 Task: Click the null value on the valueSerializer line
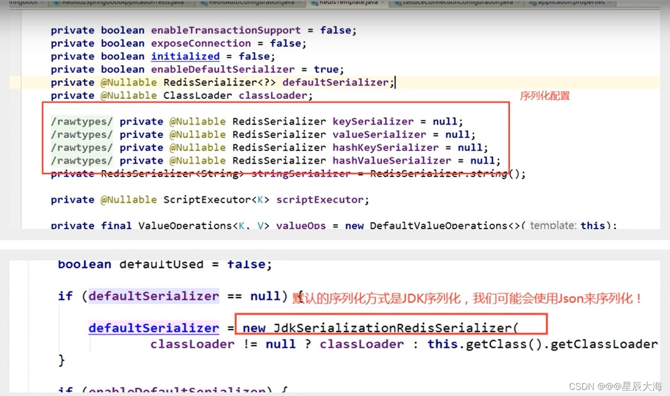[x=457, y=135]
